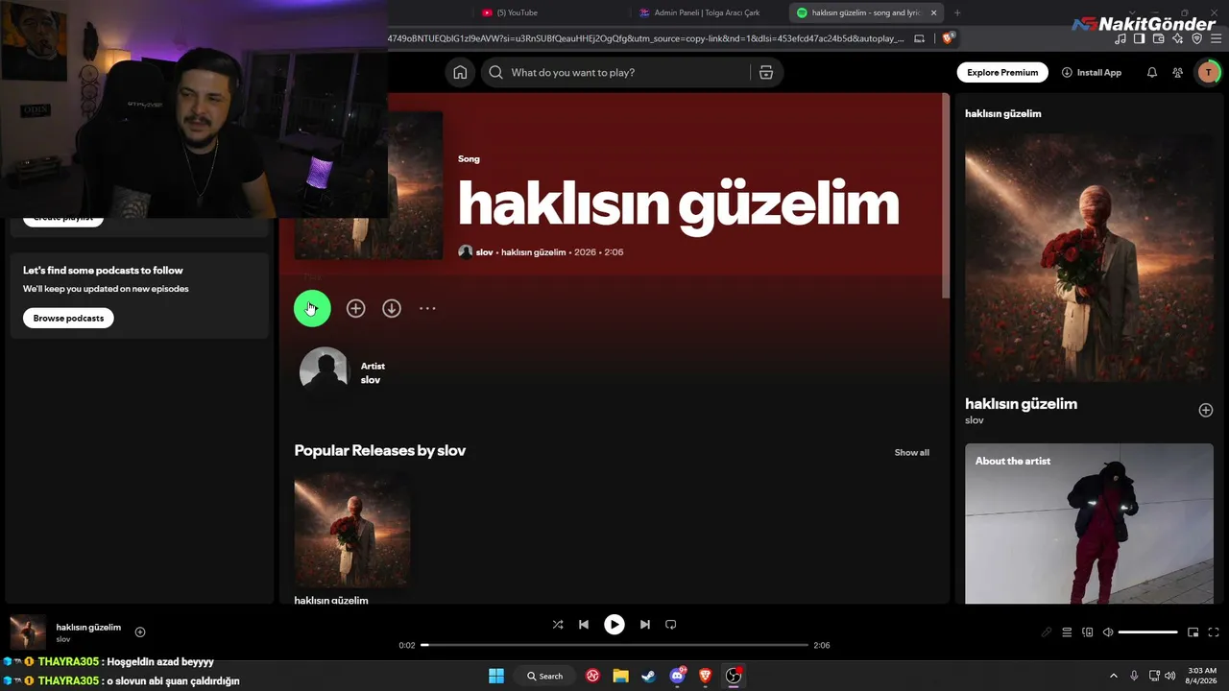The width and height of the screenshot is (1229, 691).
Task: Download the song with the arrow icon
Action: pyautogui.click(x=392, y=308)
